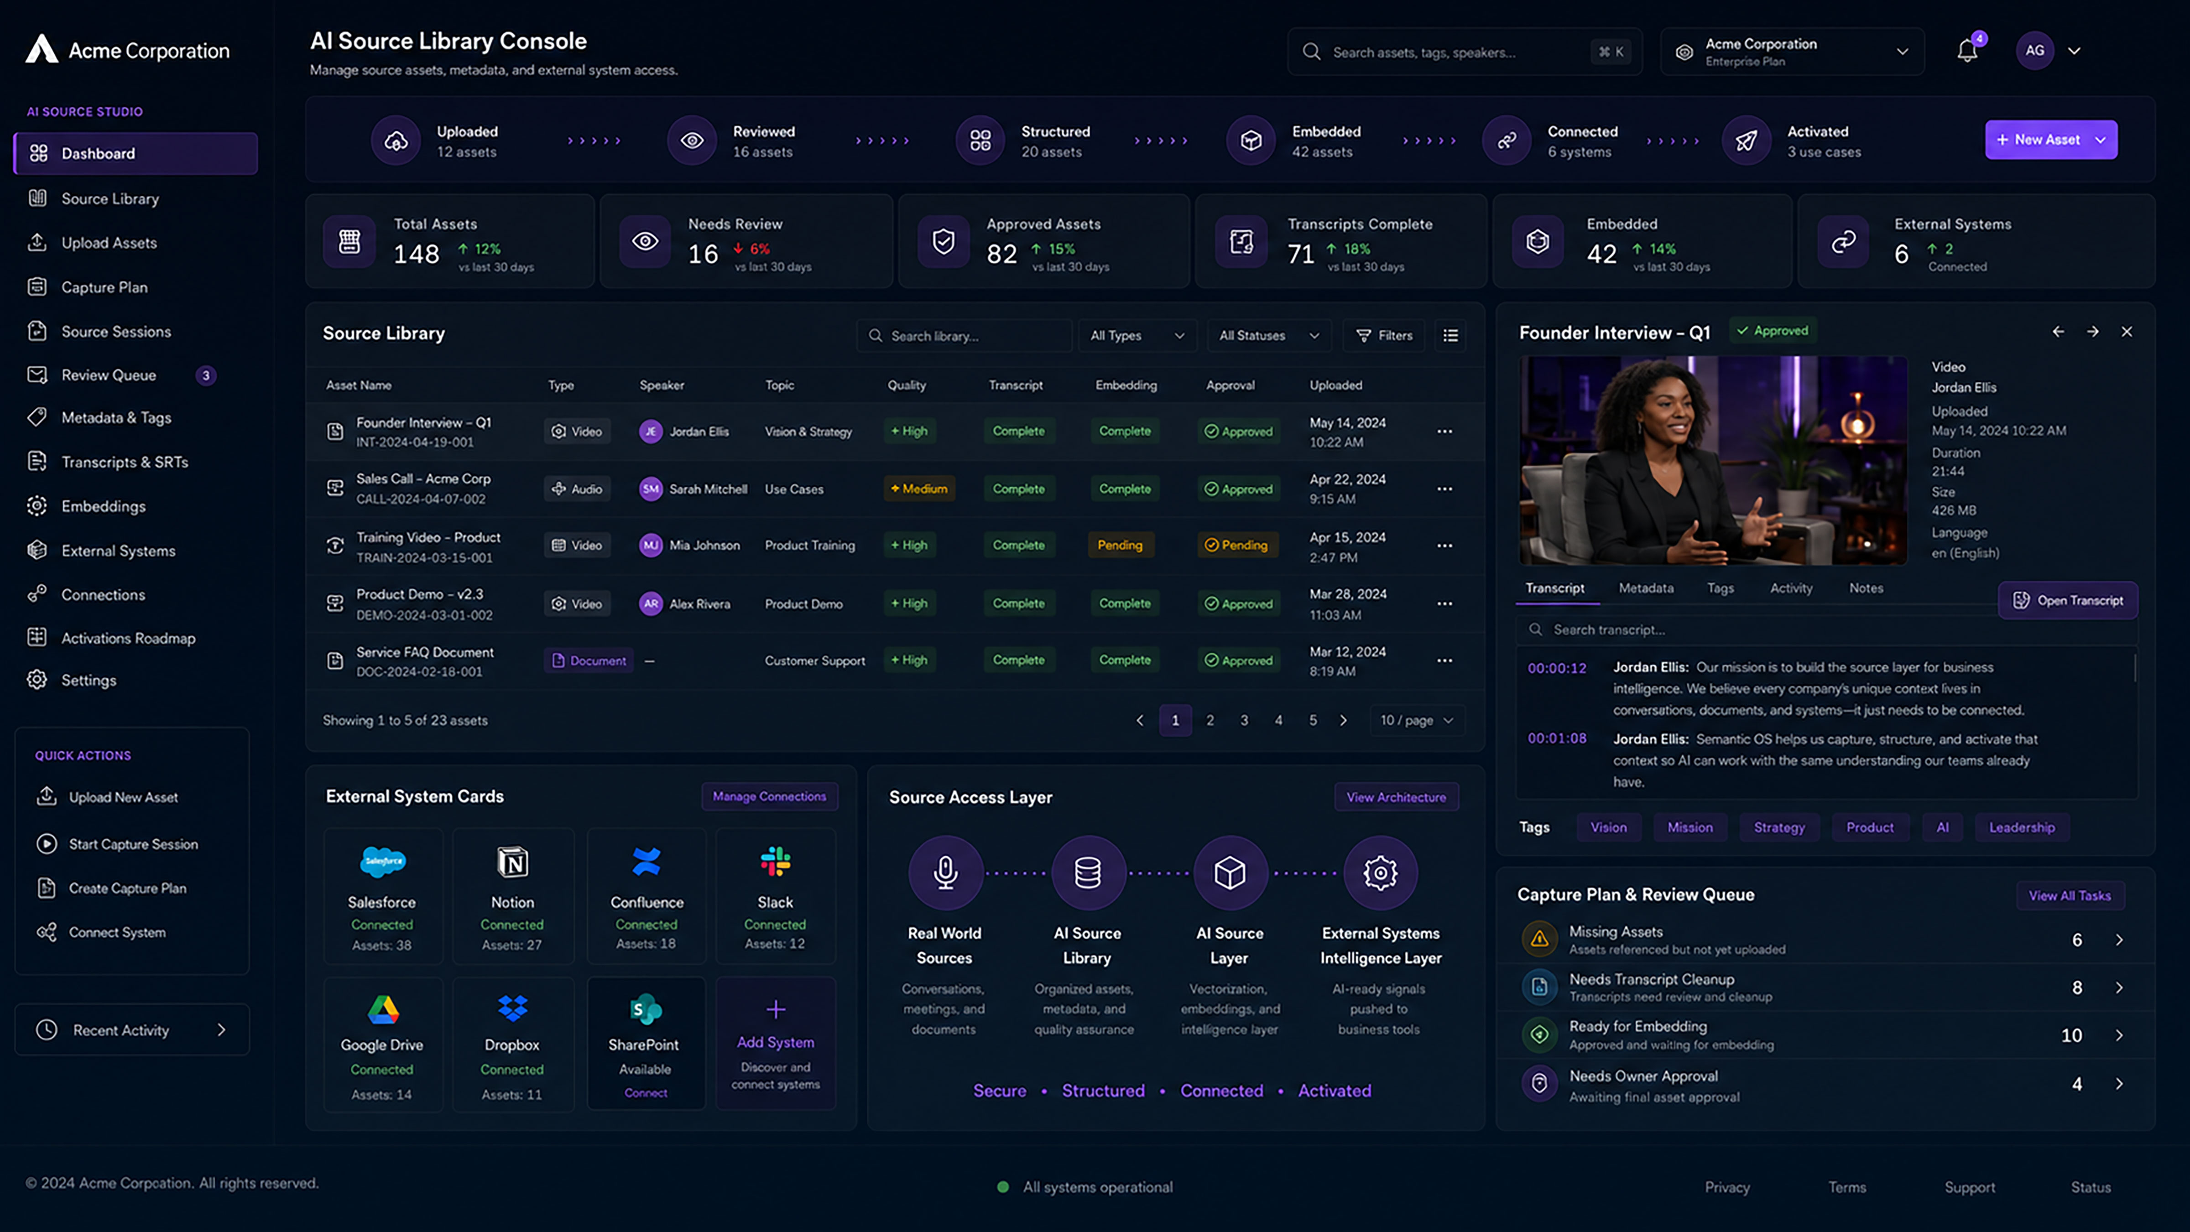
Task: Open the All Types filter dropdown
Action: pos(1137,336)
